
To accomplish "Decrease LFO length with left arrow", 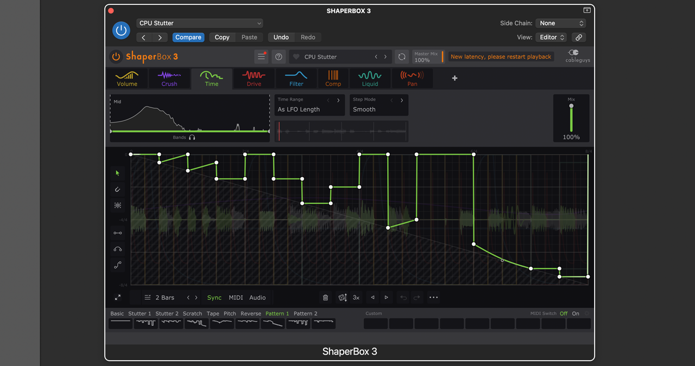I will (188, 298).
